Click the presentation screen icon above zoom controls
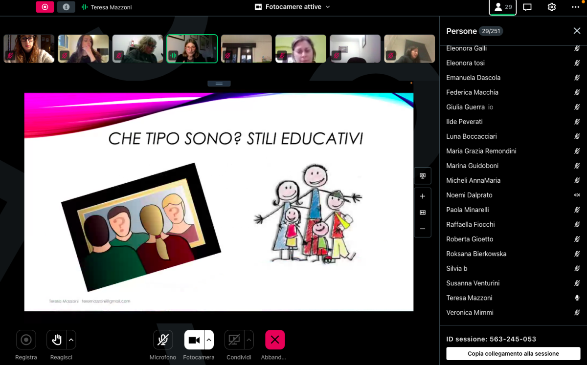The image size is (587, 365). point(423,176)
